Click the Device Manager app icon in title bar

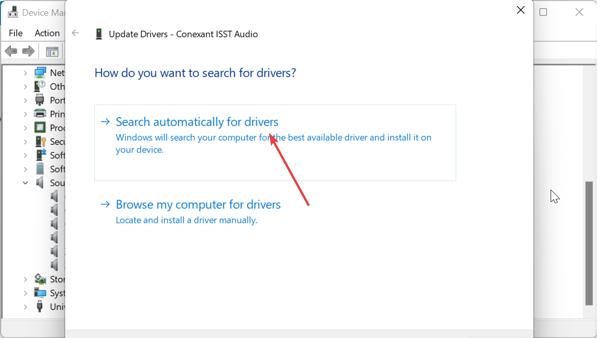point(13,12)
